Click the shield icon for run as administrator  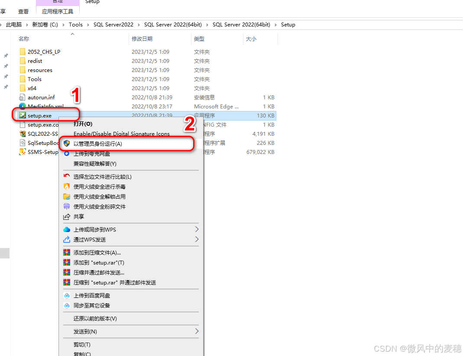click(x=67, y=144)
